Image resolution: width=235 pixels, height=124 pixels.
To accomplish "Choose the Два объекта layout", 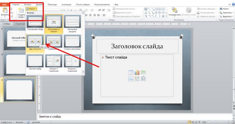I will (34, 42).
